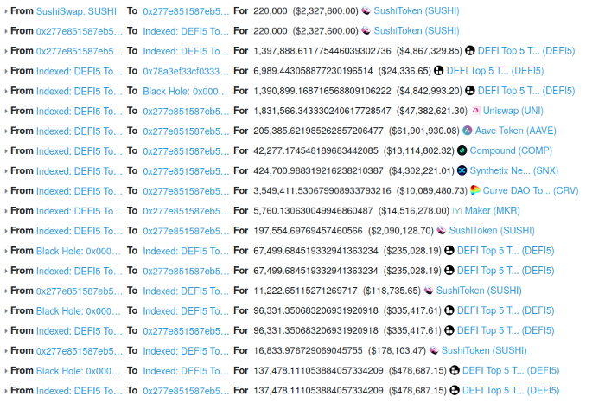Viewport: 605px width, 403px height.
Task: Click the ($178,103.47) value text
Action: point(397,351)
